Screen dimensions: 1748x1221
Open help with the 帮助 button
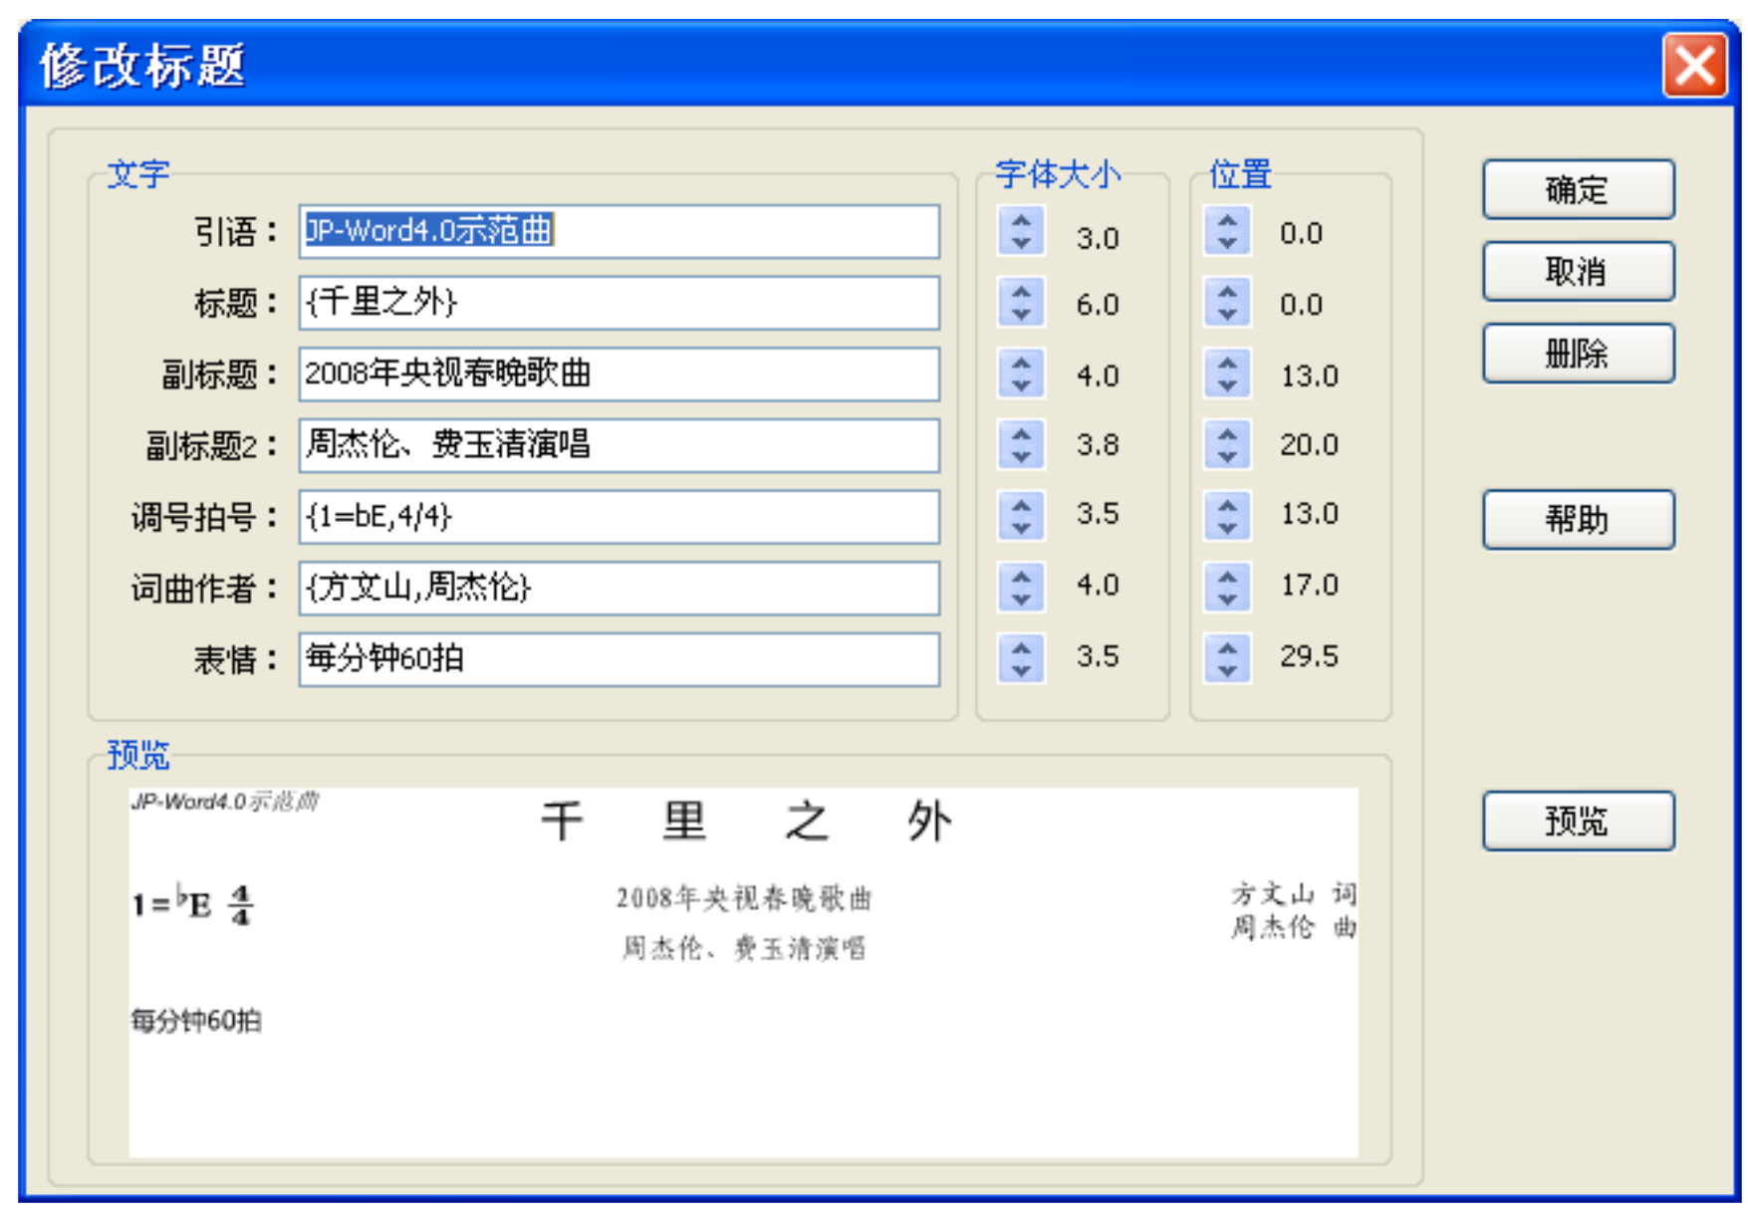(1578, 519)
